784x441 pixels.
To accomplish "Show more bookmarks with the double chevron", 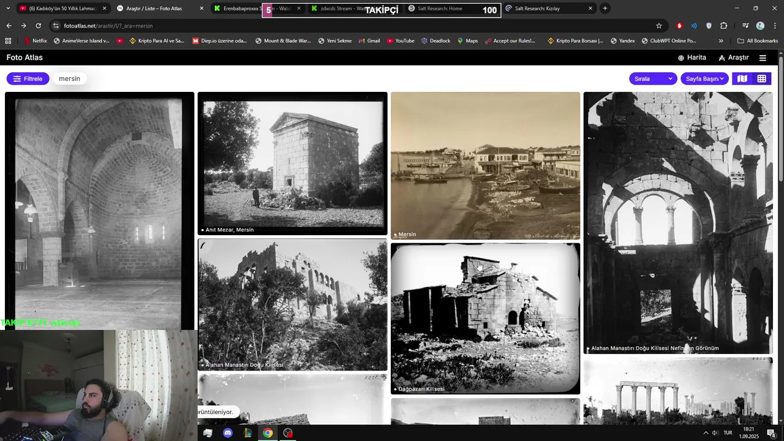I will tap(721, 41).
